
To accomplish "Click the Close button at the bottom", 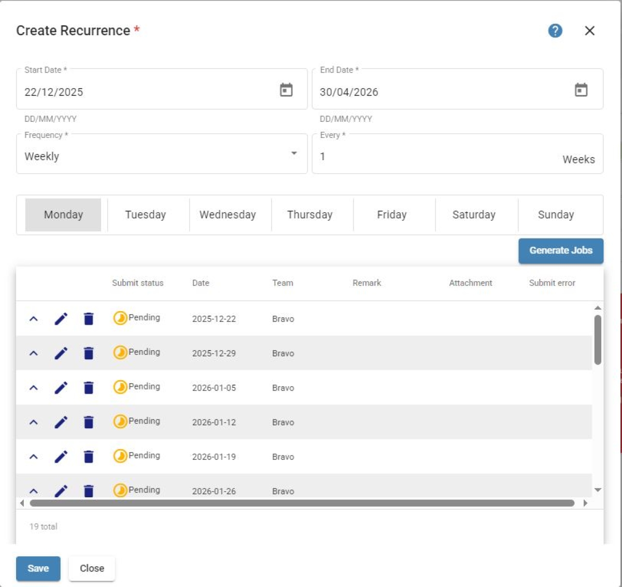I will click(x=92, y=568).
